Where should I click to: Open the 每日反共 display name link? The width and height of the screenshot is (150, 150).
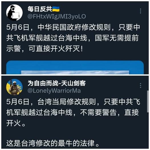pos(40,9)
